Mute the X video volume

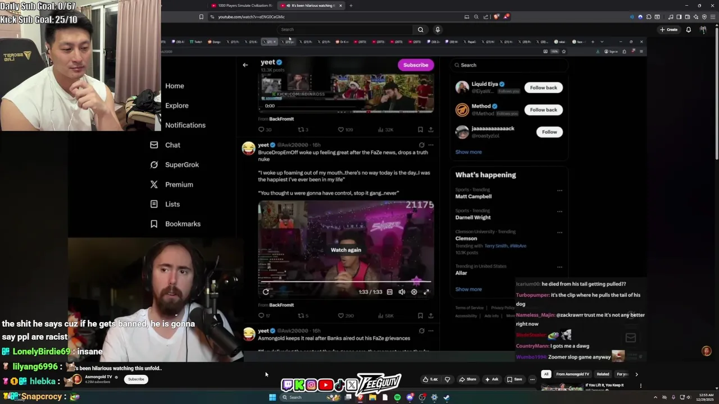pos(402,292)
